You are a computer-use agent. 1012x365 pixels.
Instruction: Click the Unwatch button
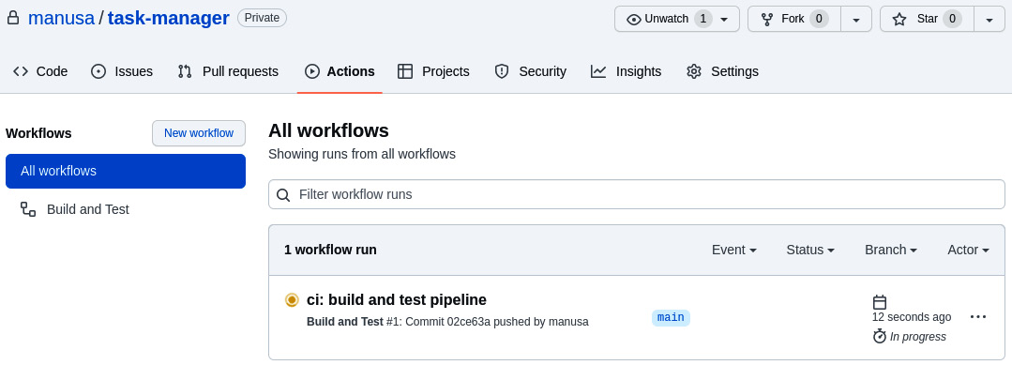[x=677, y=20]
